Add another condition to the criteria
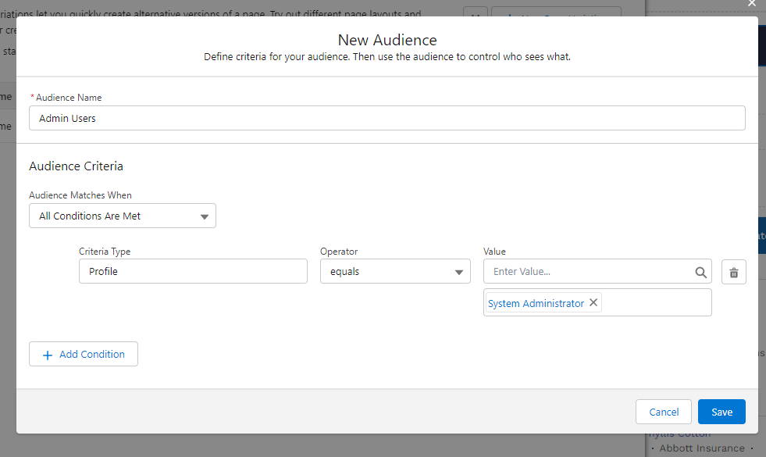This screenshot has height=457, width=766. (x=83, y=354)
